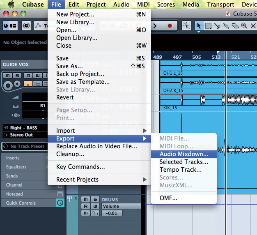Open the Project menu
Viewport: 257px width, 235px height.
click(96, 5)
